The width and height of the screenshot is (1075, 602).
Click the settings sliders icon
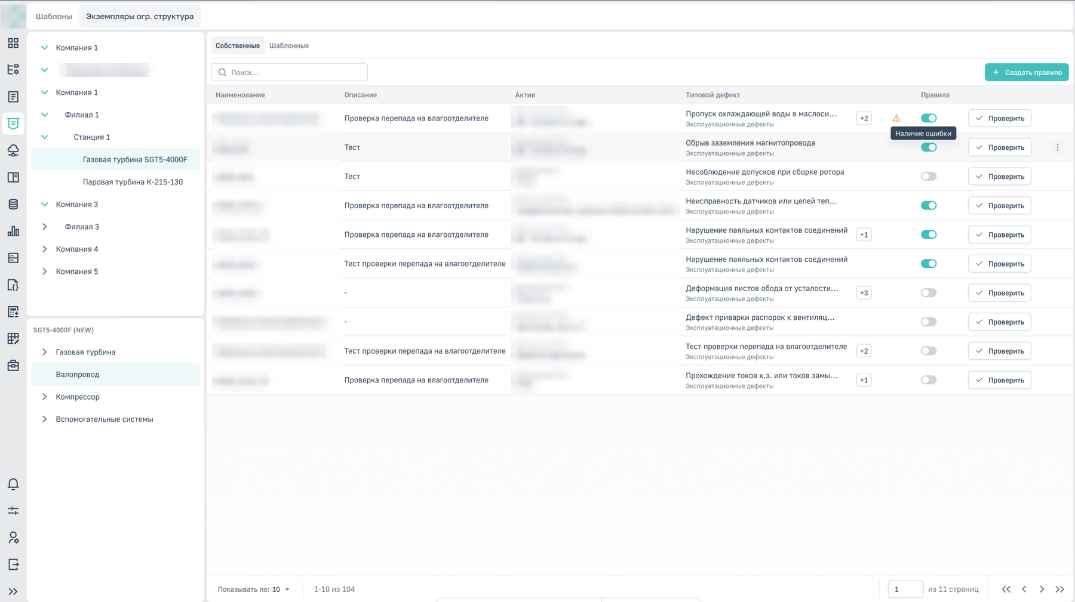click(x=13, y=511)
